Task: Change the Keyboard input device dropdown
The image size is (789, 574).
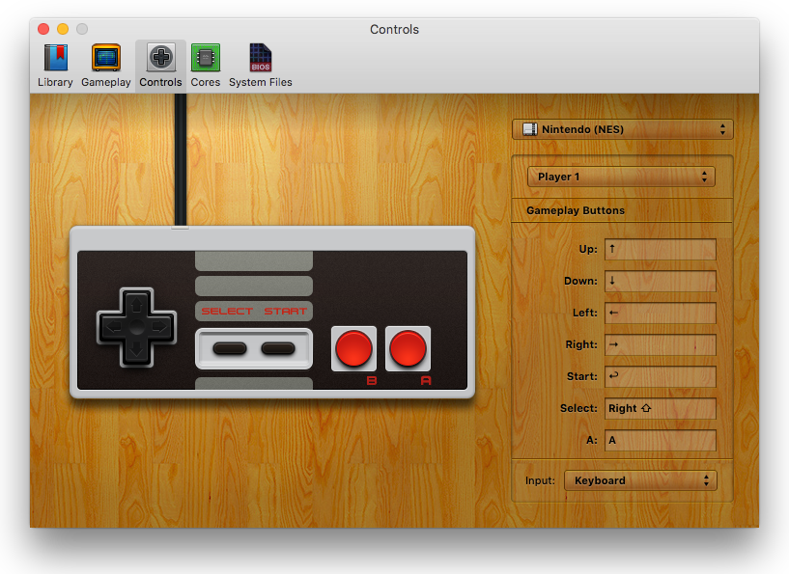Action: [x=640, y=480]
